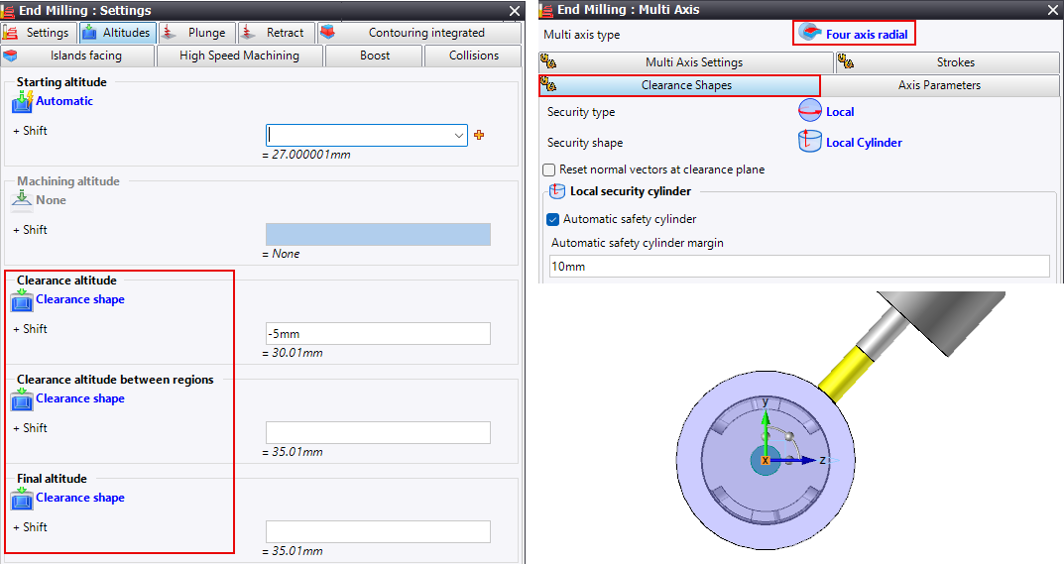
Task: Close the End Milling Settings dialog
Action: [515, 11]
